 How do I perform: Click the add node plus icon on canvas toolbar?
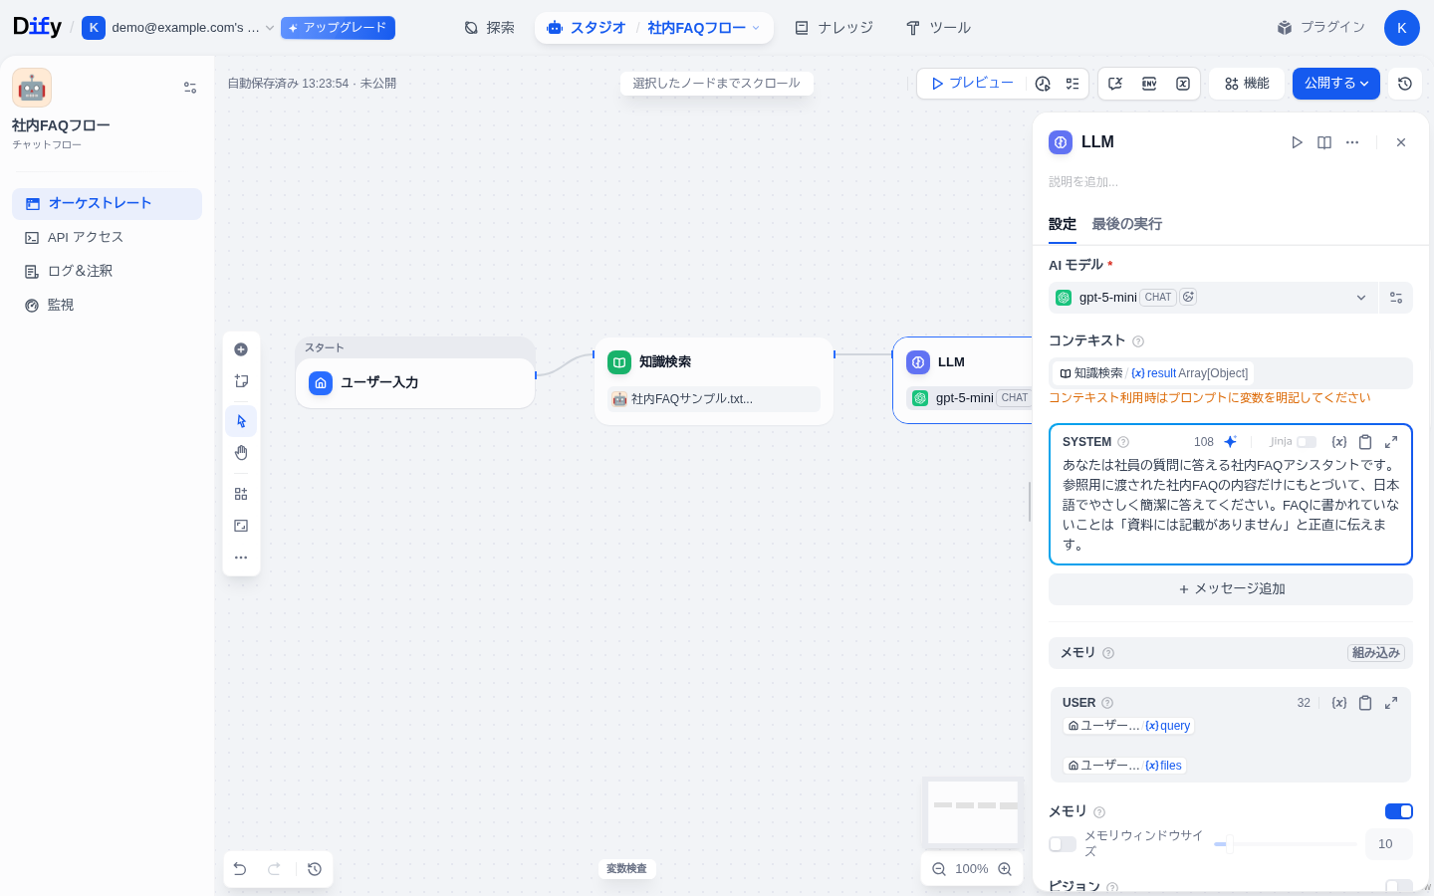point(241,349)
